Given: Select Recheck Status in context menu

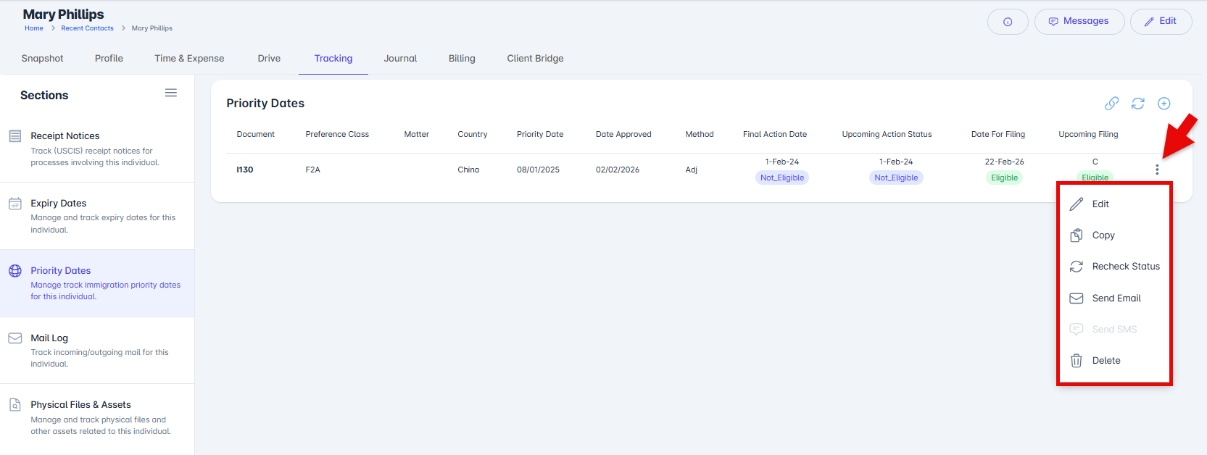Looking at the screenshot, I should pyautogui.click(x=1114, y=267).
